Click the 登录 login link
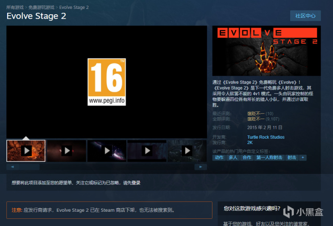This screenshot has width=333, height=226. (x=136, y=183)
